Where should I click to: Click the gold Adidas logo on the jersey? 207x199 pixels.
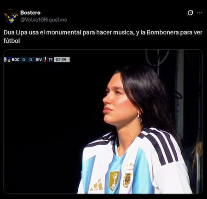97,185
